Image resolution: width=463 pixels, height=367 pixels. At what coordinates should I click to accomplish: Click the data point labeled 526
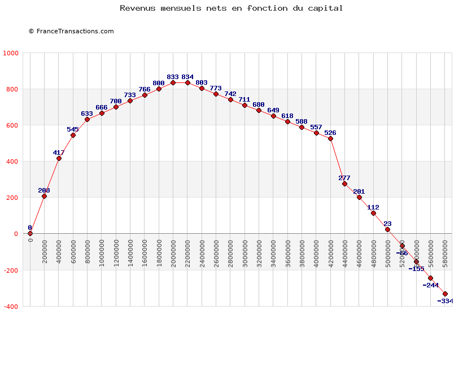click(330, 138)
